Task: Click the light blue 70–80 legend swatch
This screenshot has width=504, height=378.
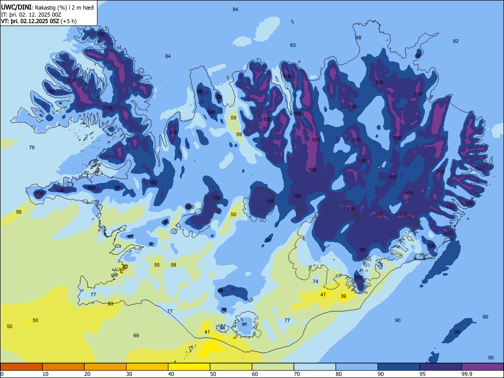Action: pyautogui.click(x=314, y=367)
